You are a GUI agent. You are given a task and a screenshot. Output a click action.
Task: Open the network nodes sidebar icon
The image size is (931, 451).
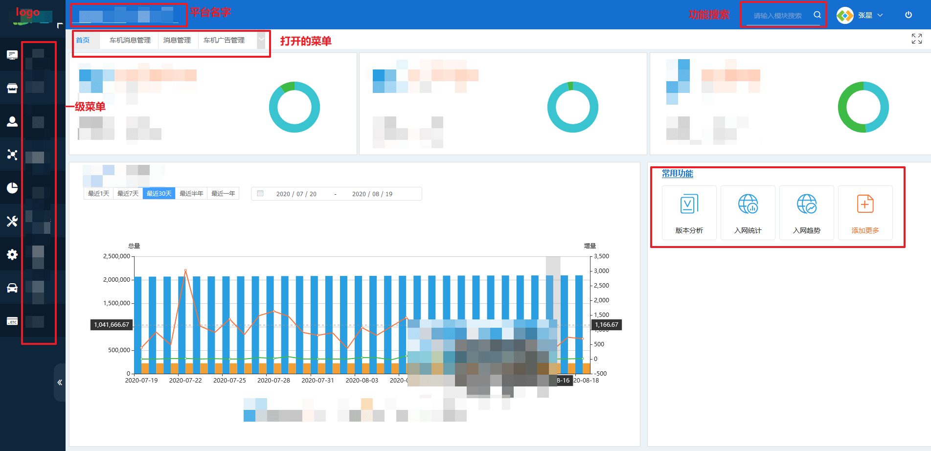pyautogui.click(x=12, y=155)
